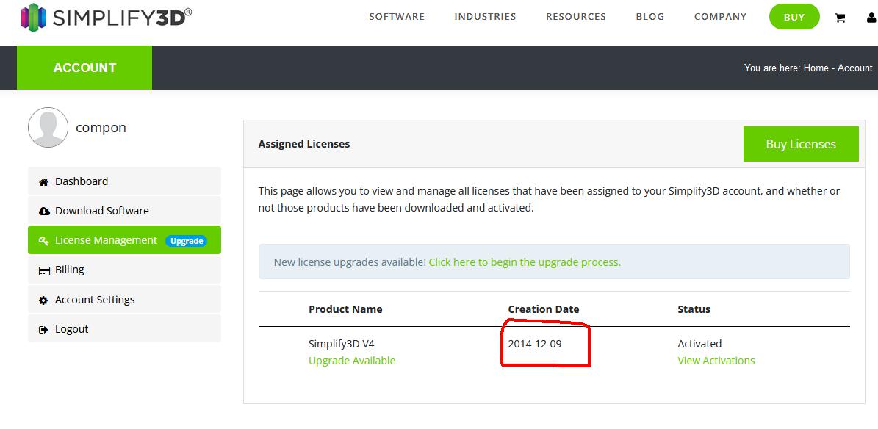Screen dimensions: 878x429
Task: Click the Buy Licenses button
Action: click(x=801, y=144)
